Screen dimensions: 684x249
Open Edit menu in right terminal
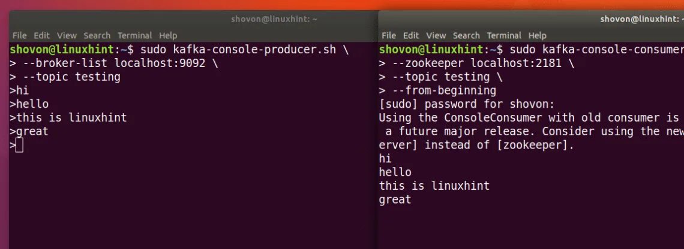411,36
